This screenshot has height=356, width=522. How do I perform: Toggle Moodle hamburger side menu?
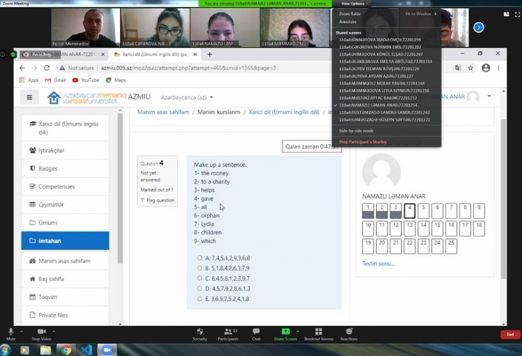29,97
